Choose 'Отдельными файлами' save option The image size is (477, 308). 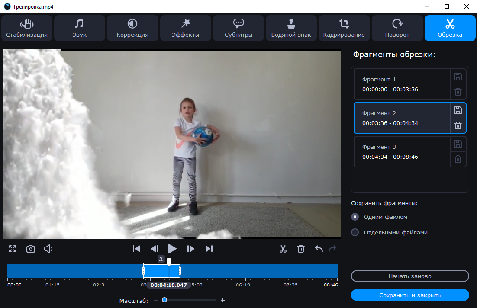click(355, 232)
